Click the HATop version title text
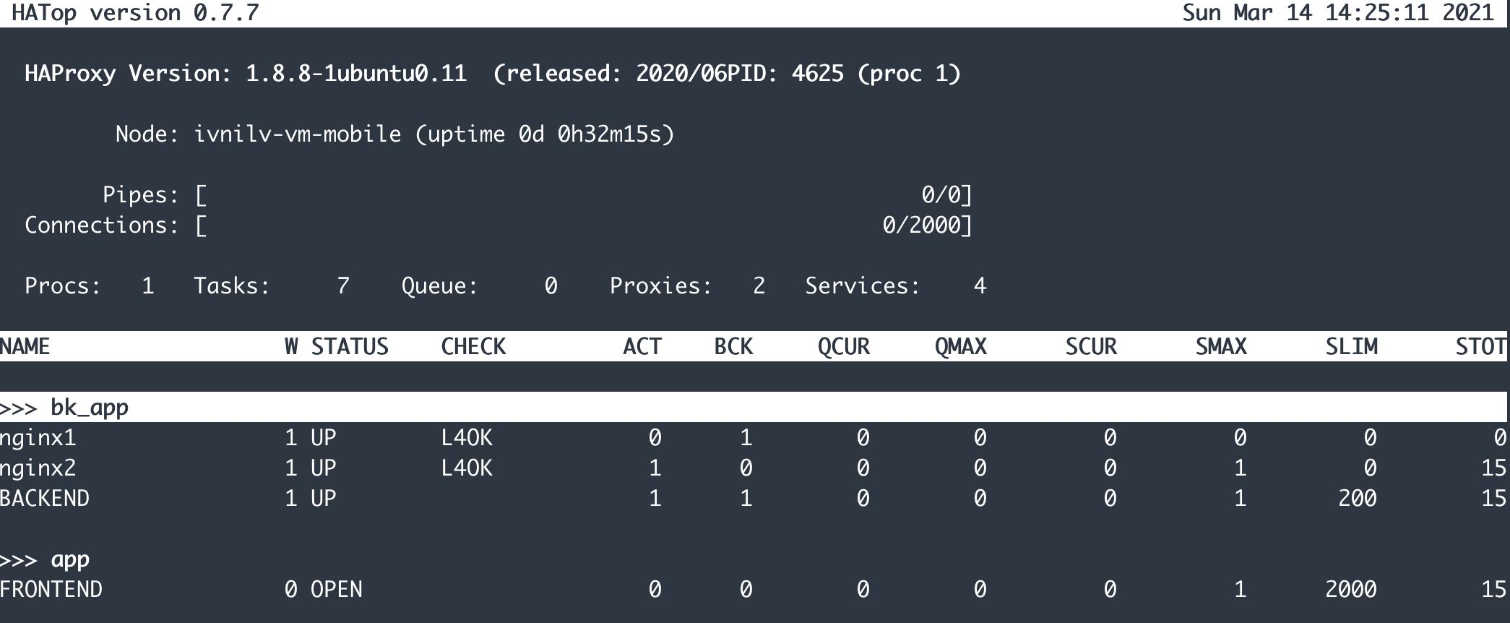1510x623 pixels. pyautogui.click(x=135, y=13)
